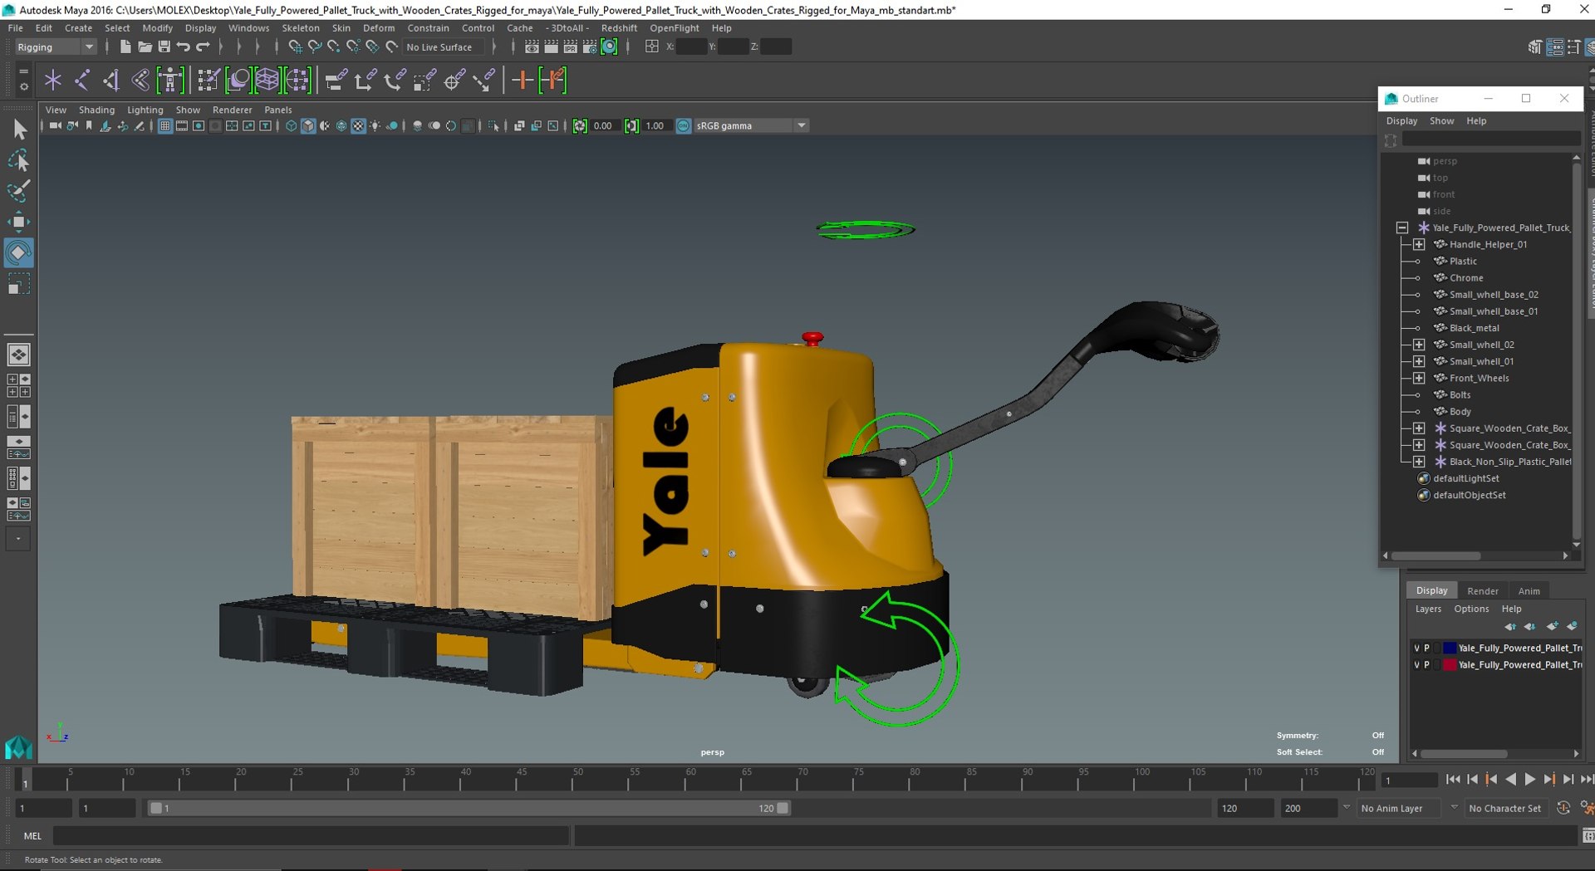Open the Constrain menu

[x=428, y=28]
